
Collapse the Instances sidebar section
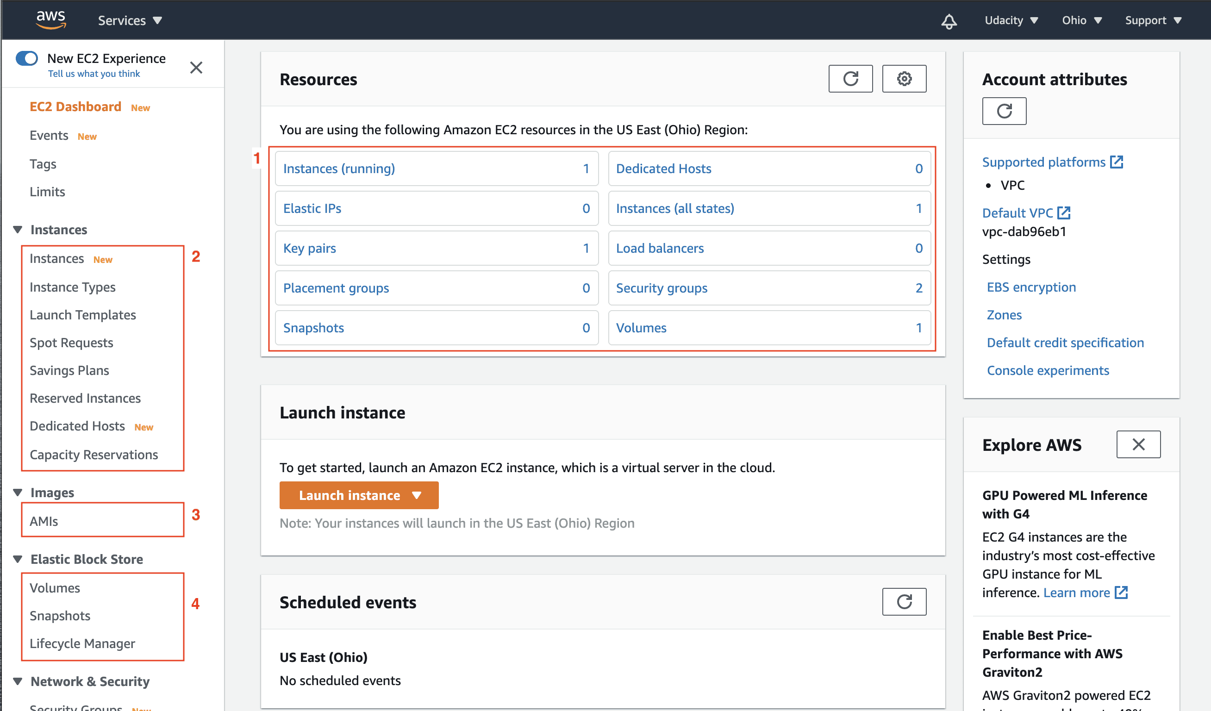(x=18, y=230)
